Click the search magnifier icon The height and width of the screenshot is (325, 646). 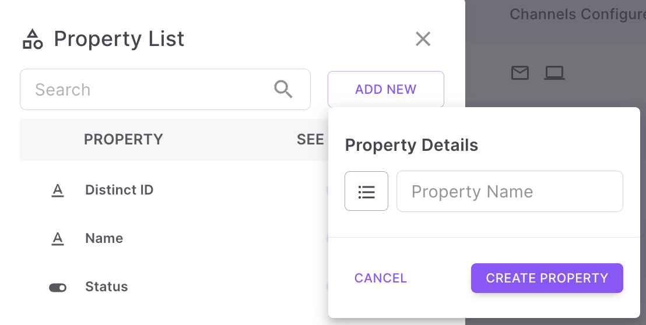click(x=283, y=89)
